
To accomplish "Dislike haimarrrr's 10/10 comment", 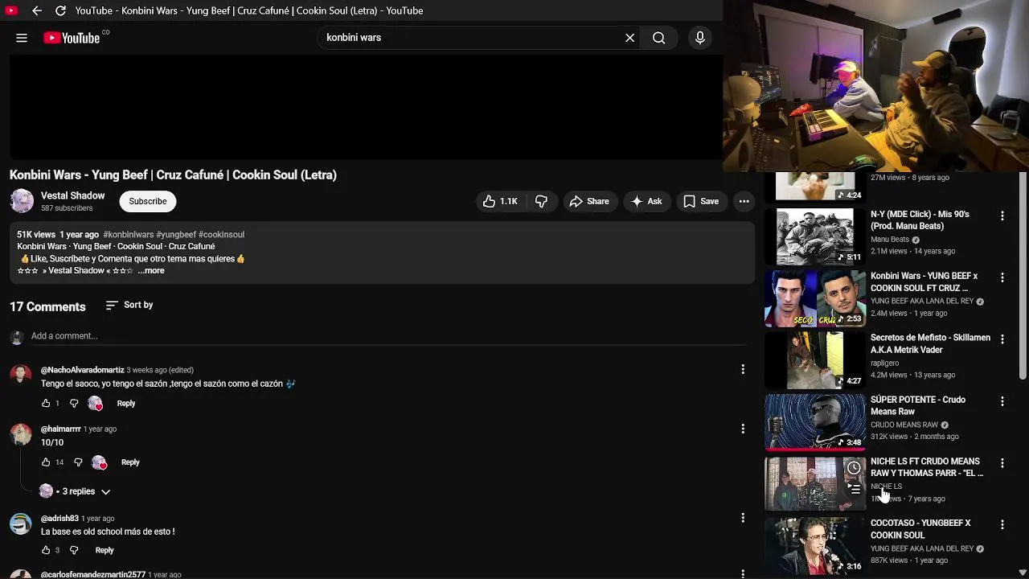I will [x=78, y=462].
